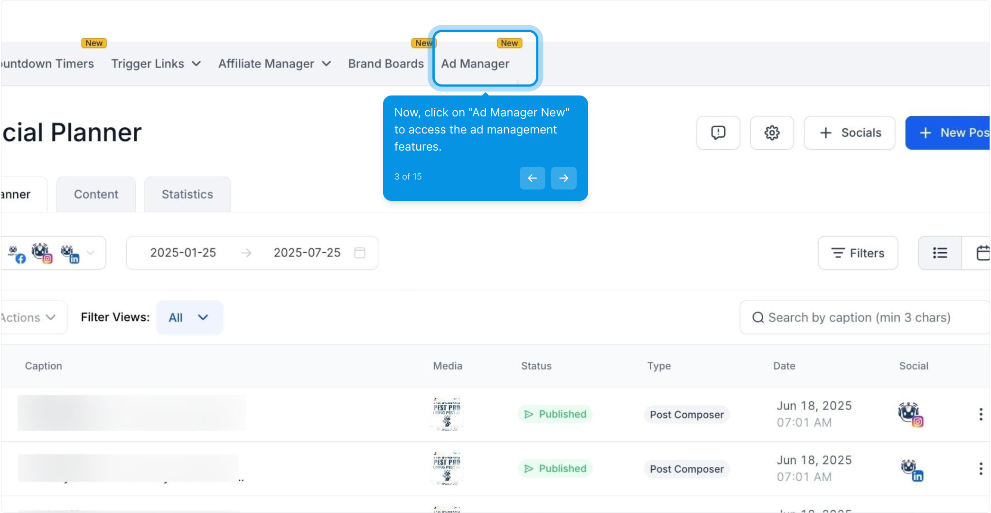Focus the search by caption field
This screenshot has width=991, height=513.
click(x=865, y=317)
